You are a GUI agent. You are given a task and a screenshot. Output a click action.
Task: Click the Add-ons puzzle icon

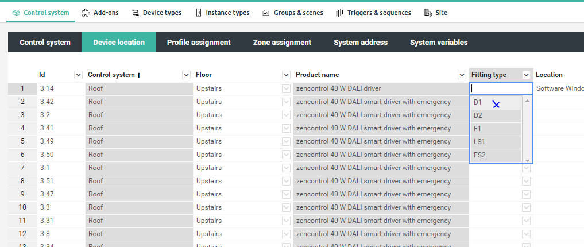[86, 13]
